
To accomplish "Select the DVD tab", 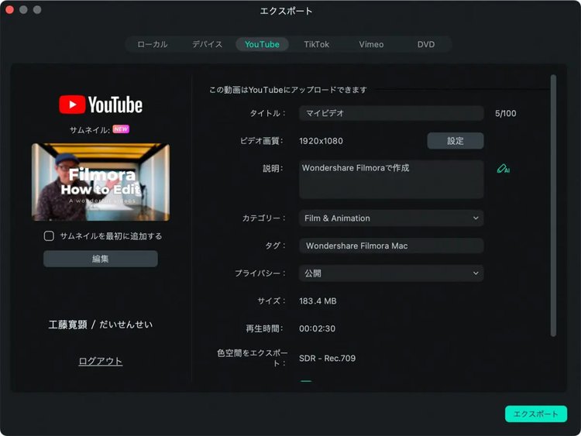I will coord(426,44).
